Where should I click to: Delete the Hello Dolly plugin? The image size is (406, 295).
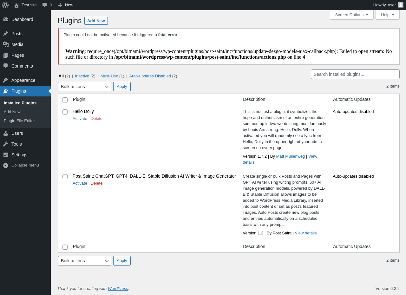tap(96, 119)
